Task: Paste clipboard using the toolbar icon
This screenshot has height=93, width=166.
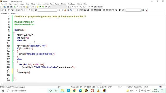Action: tap(27, 7)
